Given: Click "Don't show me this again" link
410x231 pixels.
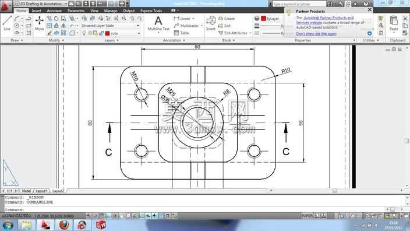Looking at the screenshot, I should tap(316, 34).
